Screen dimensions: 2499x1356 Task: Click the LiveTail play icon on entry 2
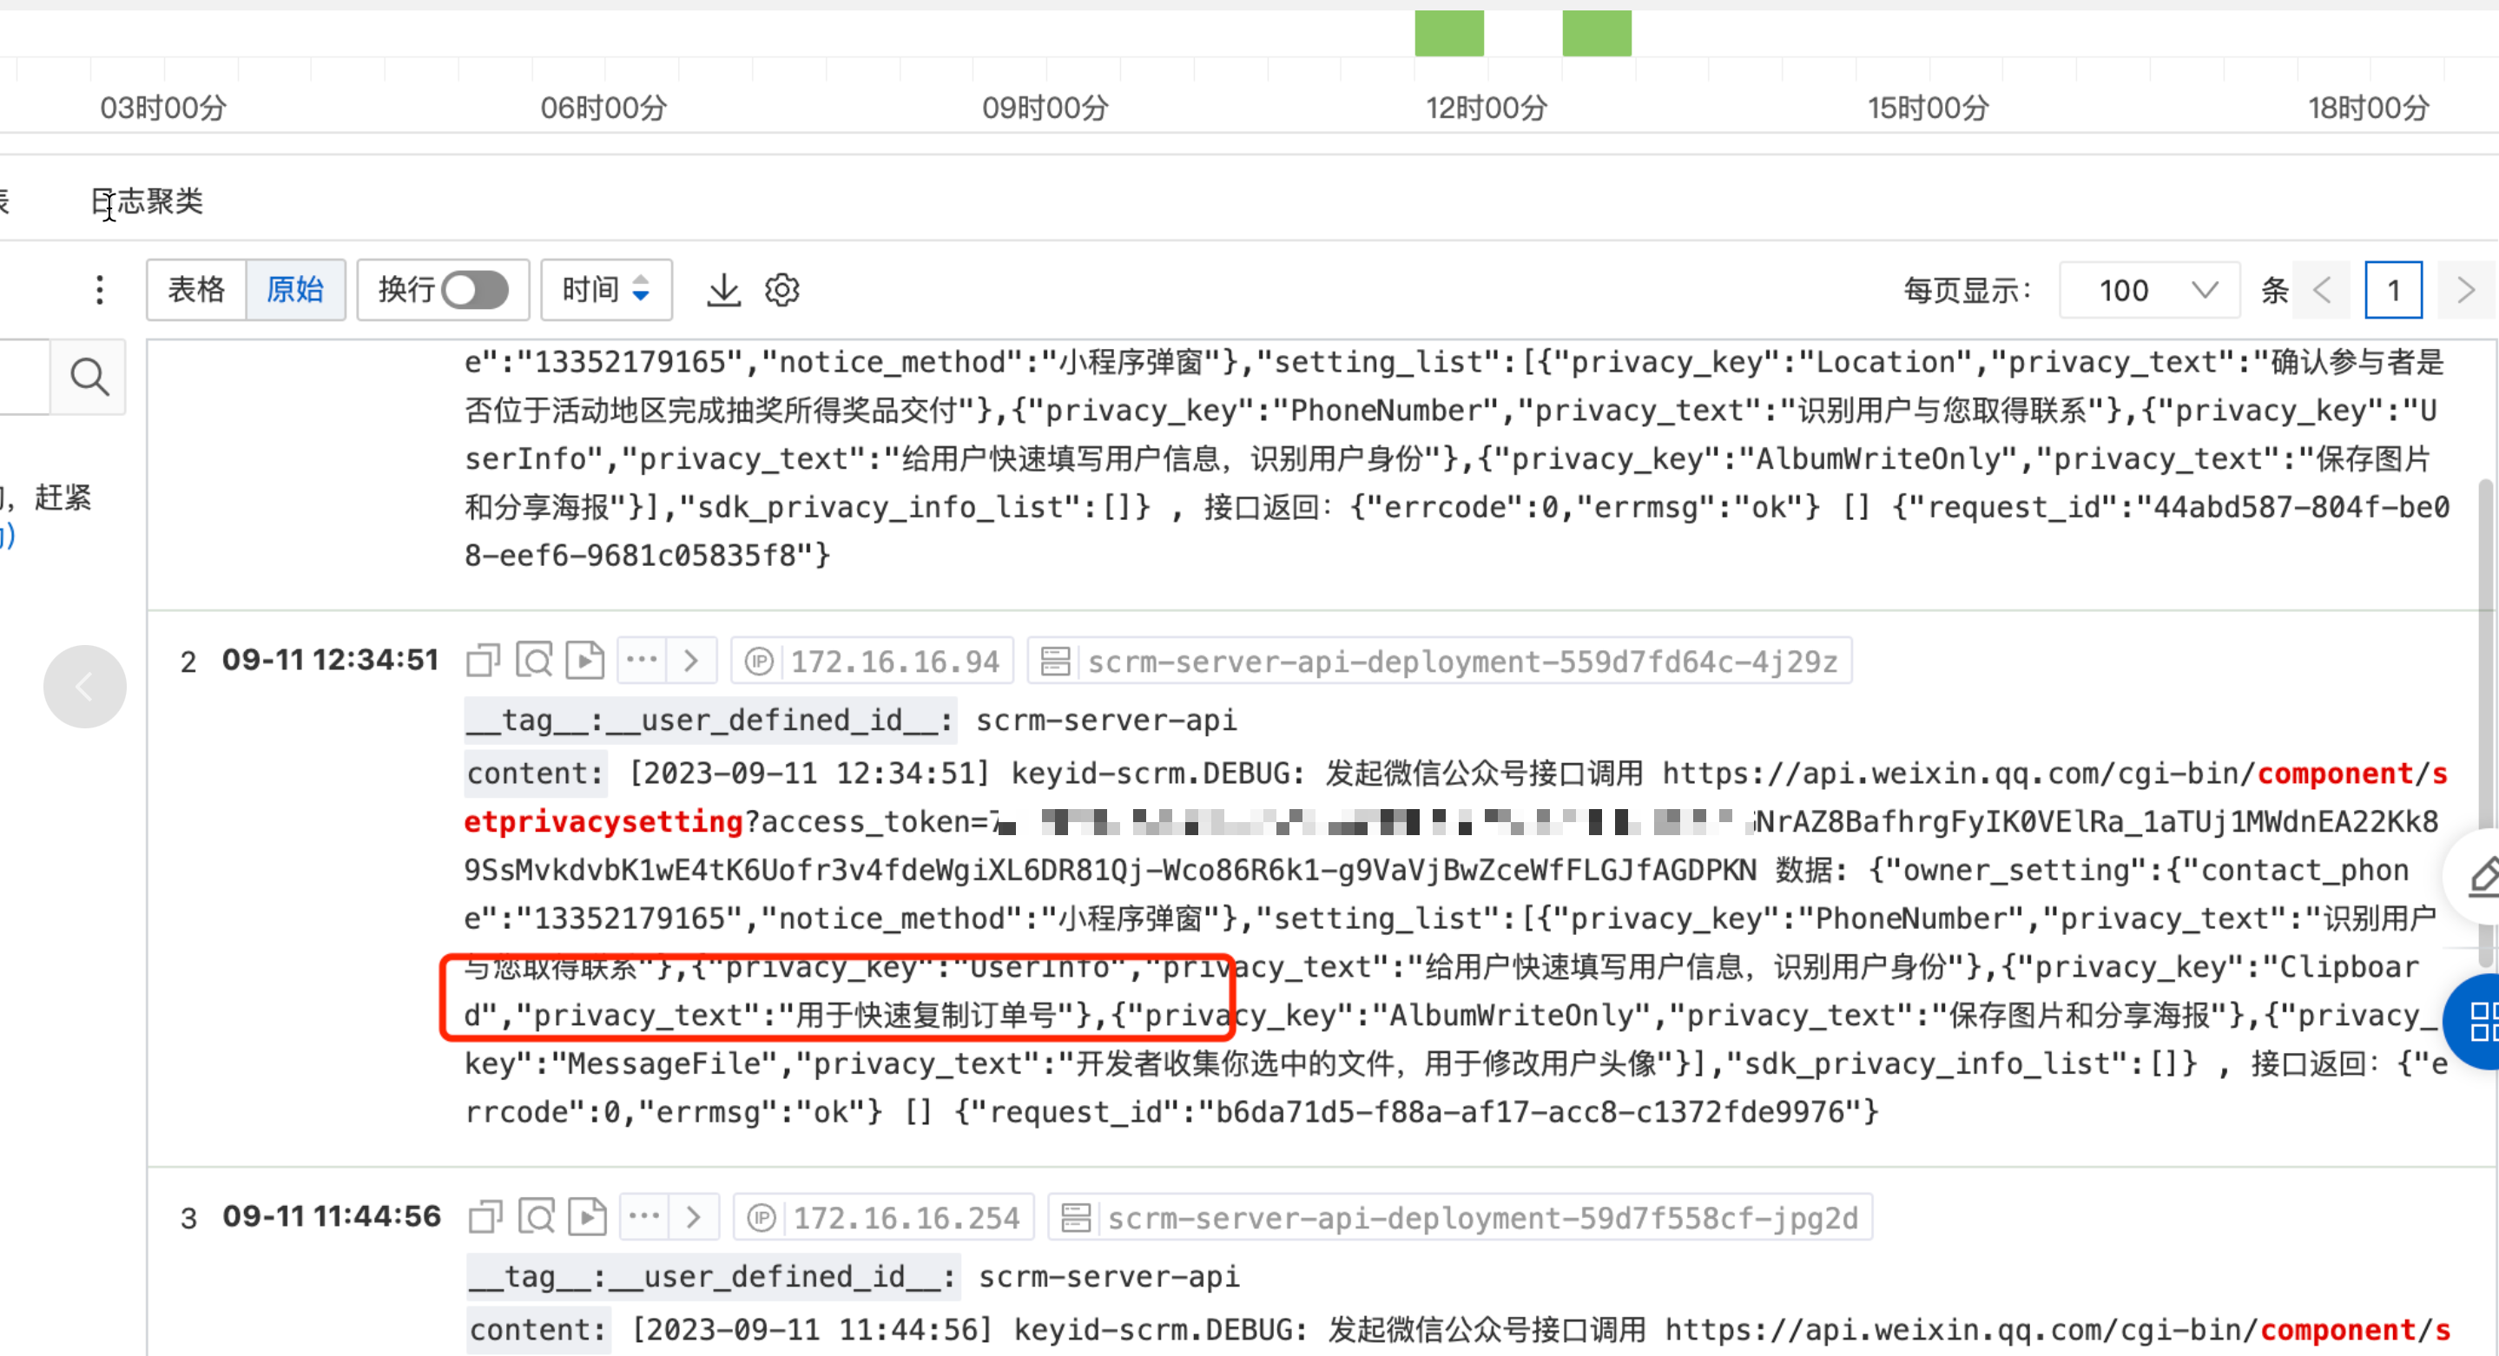coord(585,662)
